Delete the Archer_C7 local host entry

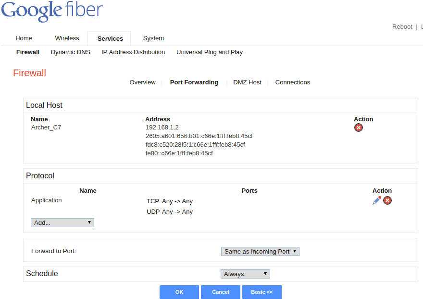358,128
